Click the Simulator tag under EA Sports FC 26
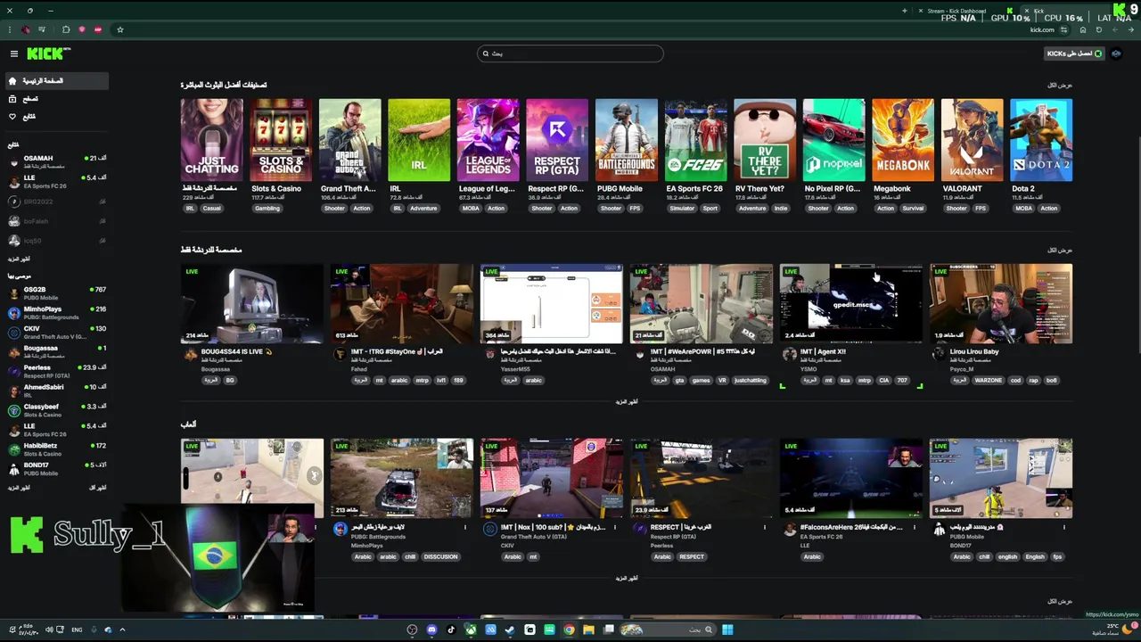Screen dimensions: 1141x642 pos(681,209)
